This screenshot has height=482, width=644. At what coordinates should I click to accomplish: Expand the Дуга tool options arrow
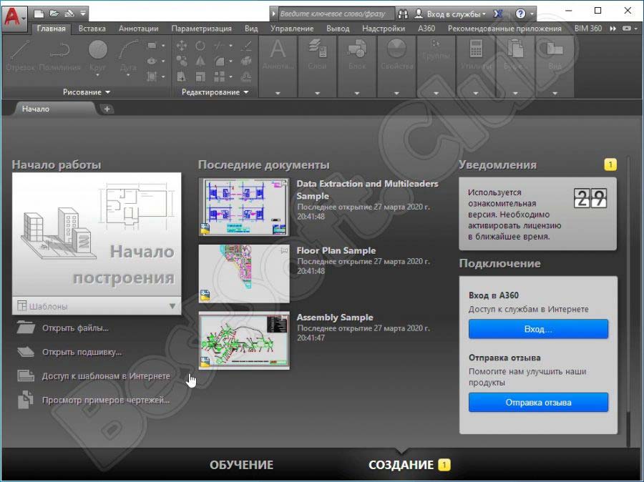(x=128, y=75)
